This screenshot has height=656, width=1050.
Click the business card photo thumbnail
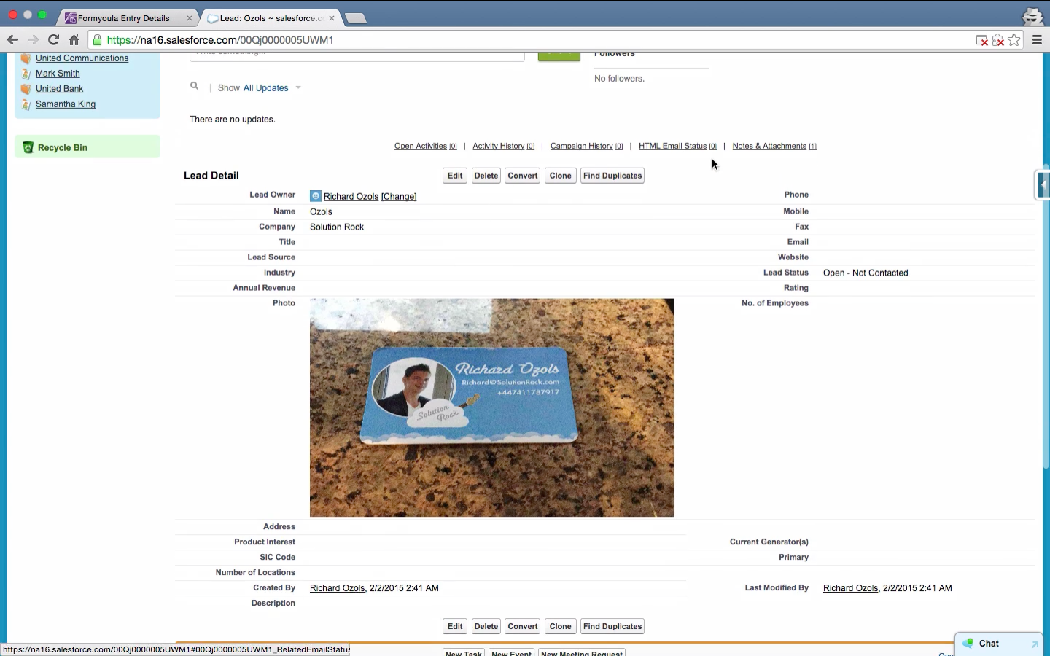tap(492, 407)
